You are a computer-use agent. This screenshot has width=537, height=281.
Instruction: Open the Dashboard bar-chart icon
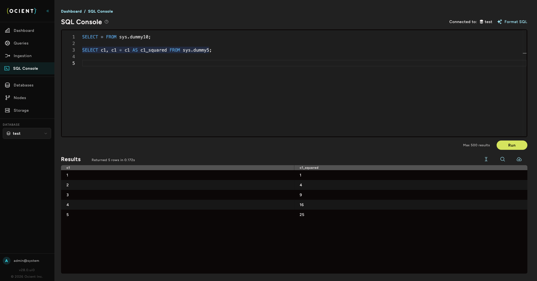pyautogui.click(x=7, y=30)
